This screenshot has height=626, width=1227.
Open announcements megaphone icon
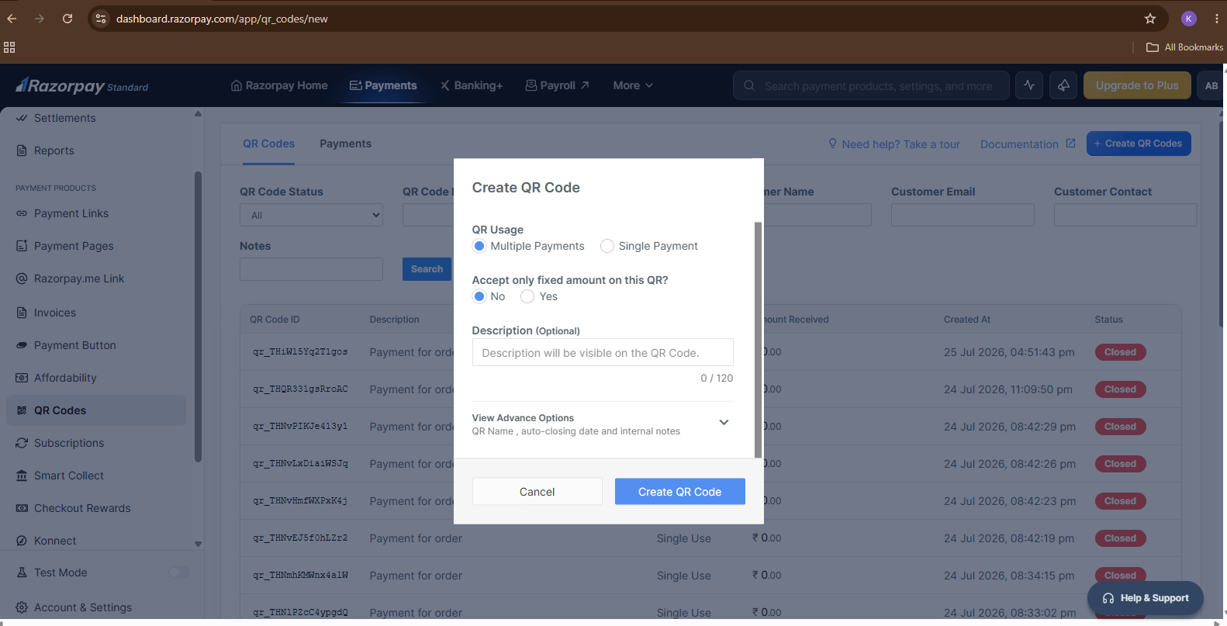coord(1063,85)
